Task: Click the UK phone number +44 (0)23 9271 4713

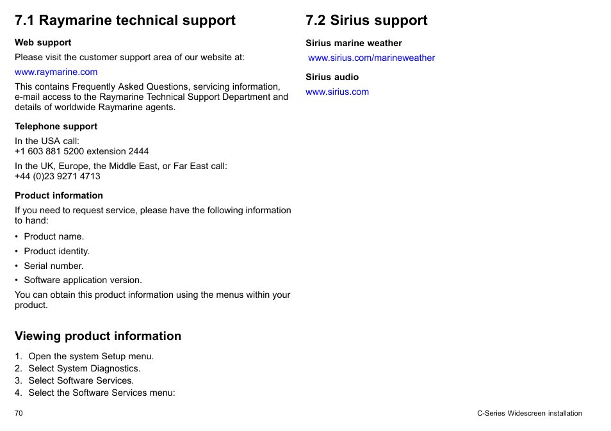Action: point(58,177)
